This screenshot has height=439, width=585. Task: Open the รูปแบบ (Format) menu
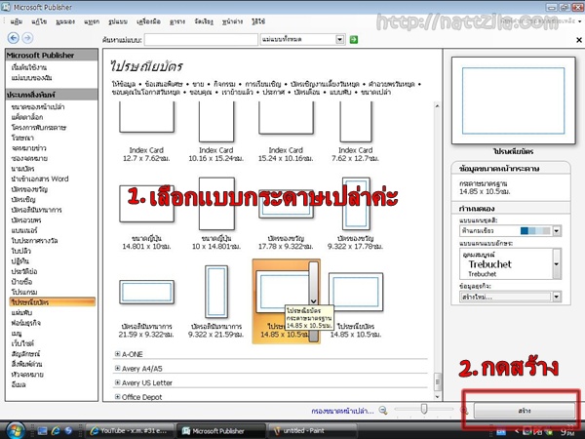coord(118,21)
